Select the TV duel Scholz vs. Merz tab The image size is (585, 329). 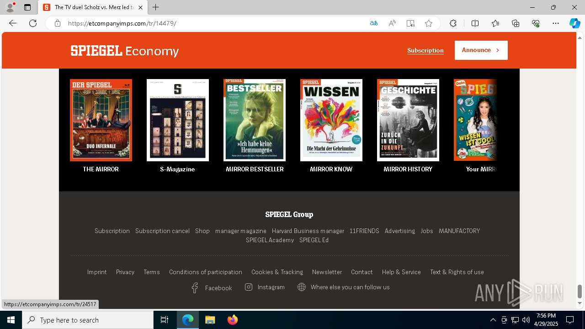[x=93, y=7]
